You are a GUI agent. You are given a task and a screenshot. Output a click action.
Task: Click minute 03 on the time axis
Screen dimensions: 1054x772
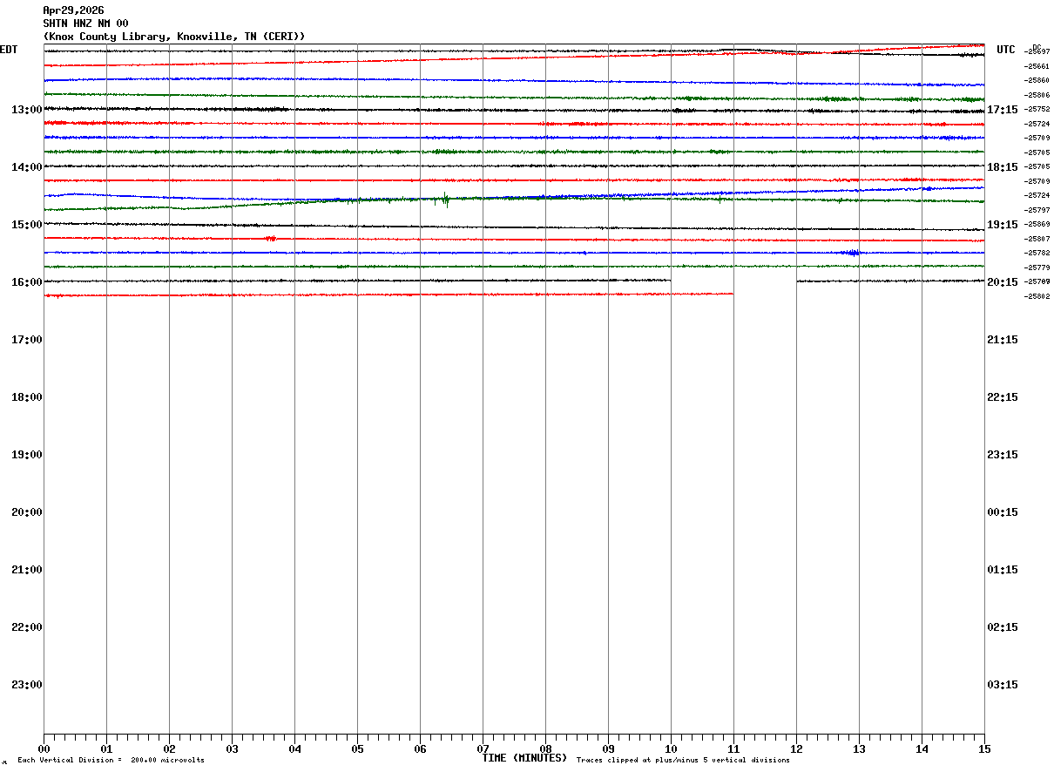[232, 749]
